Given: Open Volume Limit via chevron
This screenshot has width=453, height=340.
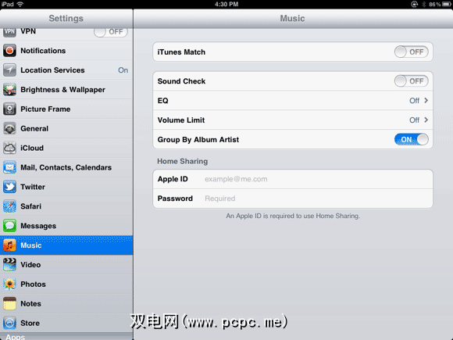Looking at the screenshot, I should coord(426,120).
